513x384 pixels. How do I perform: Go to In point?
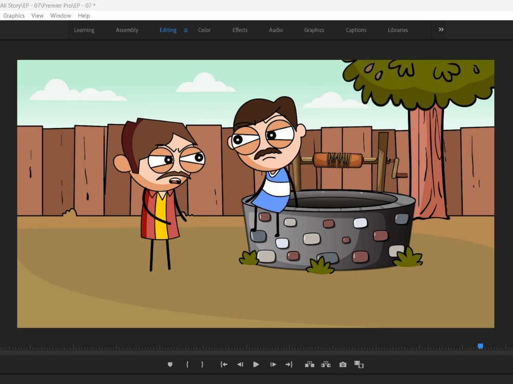(x=224, y=365)
